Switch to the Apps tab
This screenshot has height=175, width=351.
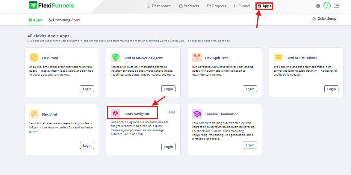click(x=35, y=20)
